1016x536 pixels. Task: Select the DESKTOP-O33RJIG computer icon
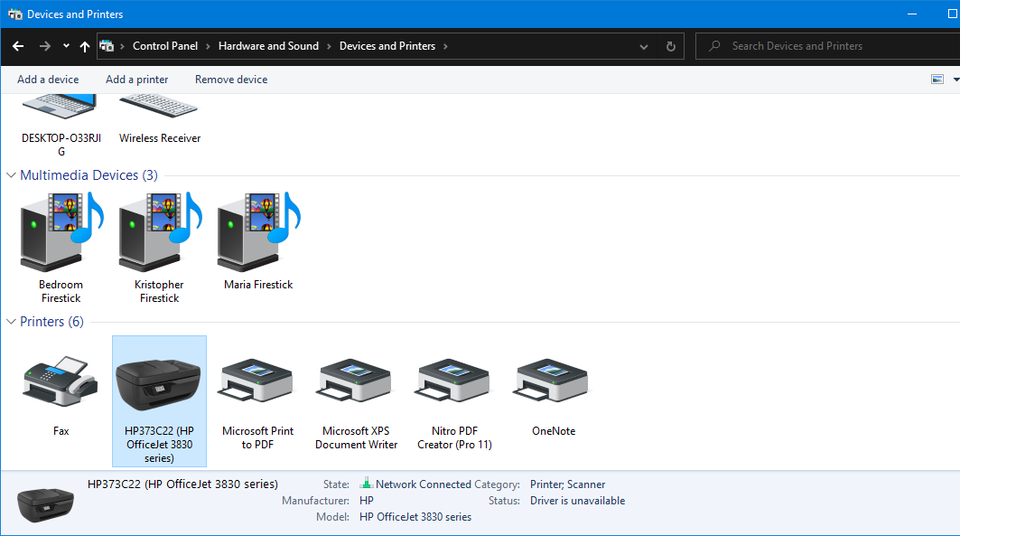coord(61,107)
